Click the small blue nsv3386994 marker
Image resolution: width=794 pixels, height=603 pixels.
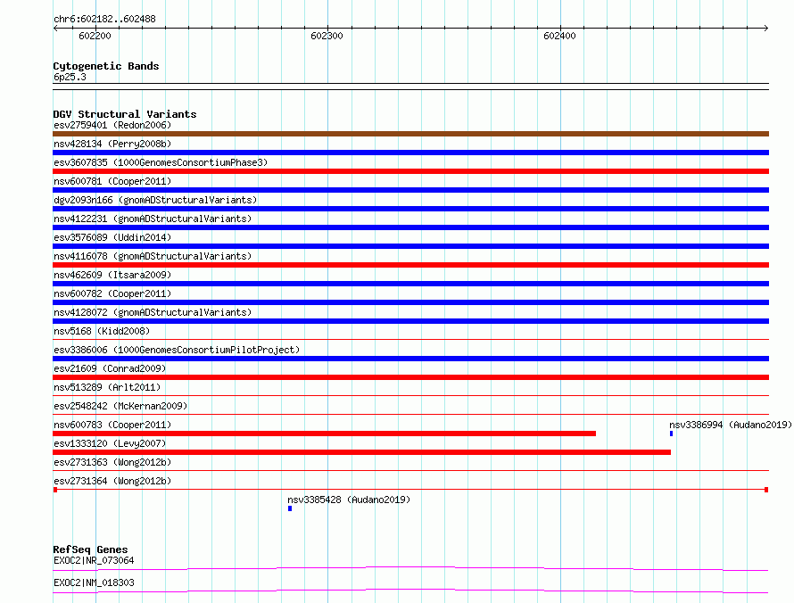click(672, 434)
